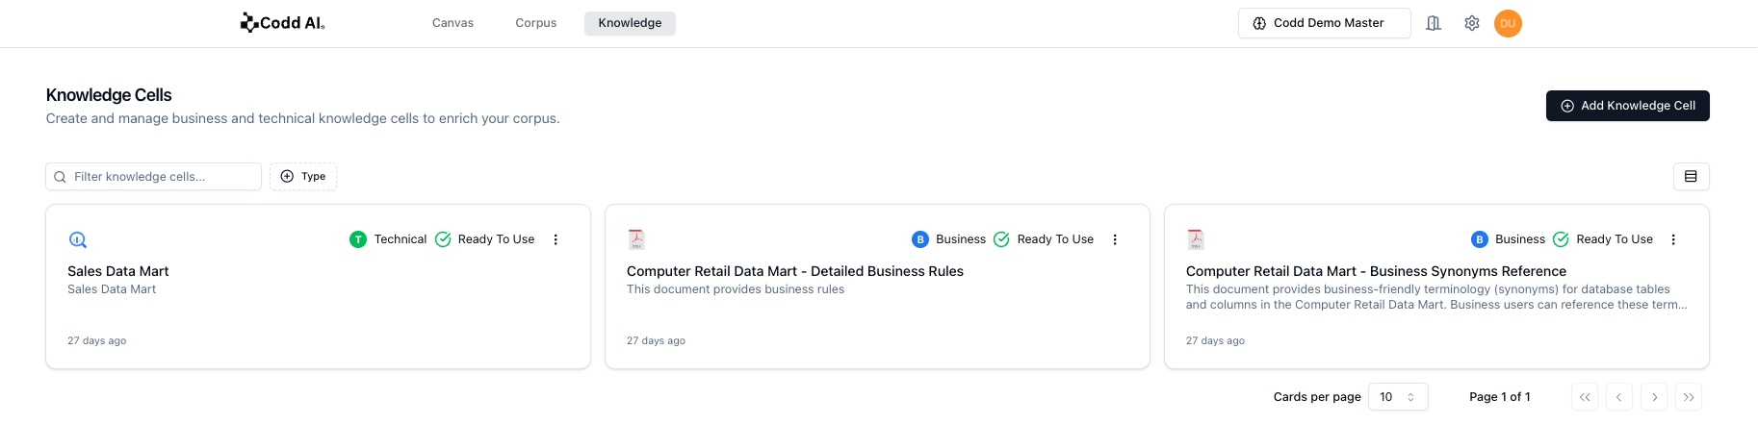Click the PDF icon on Business Synonyms card
The height and width of the screenshot is (424, 1758).
pyautogui.click(x=1196, y=239)
